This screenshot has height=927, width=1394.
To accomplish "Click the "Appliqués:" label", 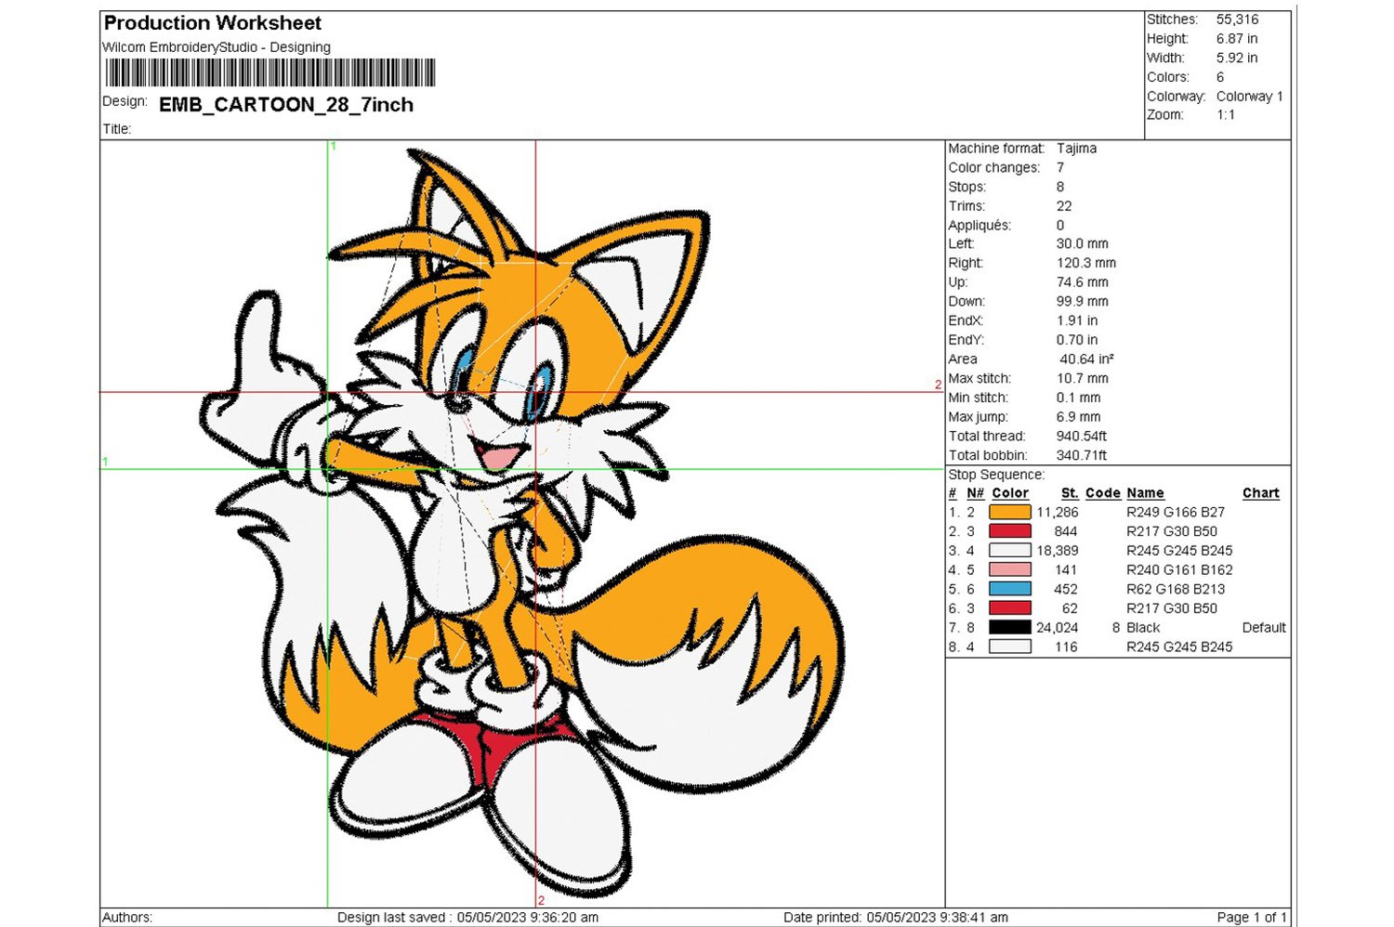I will (x=980, y=226).
